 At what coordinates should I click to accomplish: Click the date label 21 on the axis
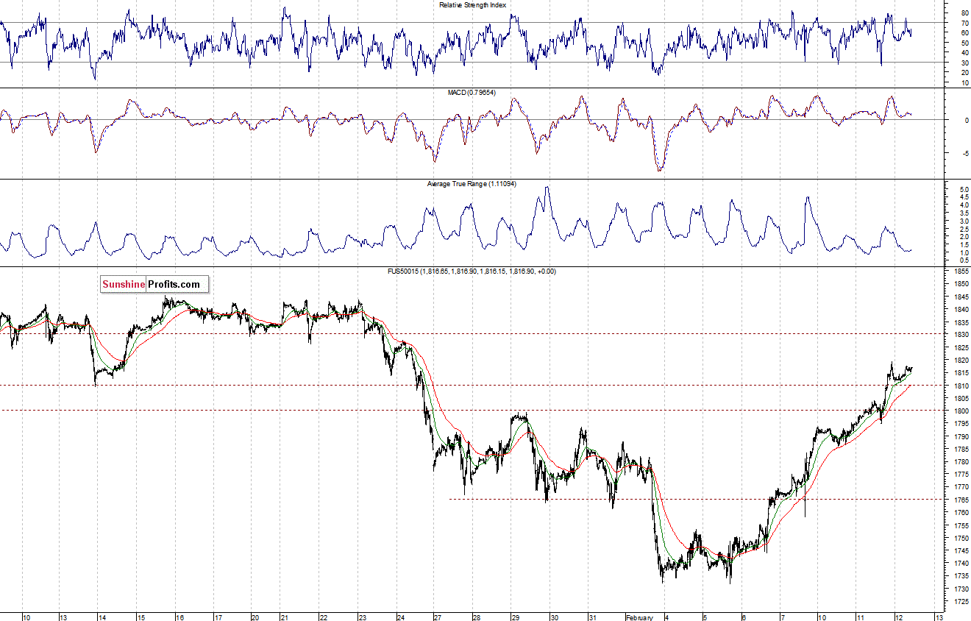coord(285,617)
